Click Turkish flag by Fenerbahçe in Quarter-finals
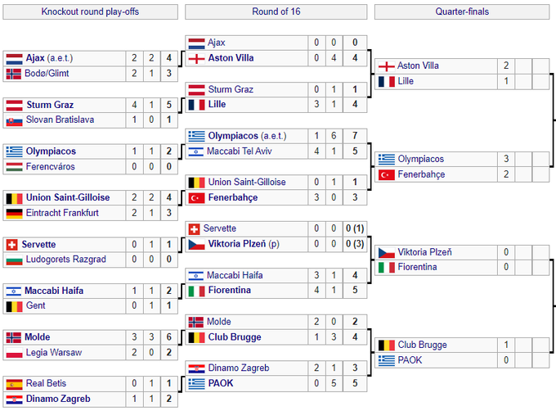This screenshot has height=411, width=556. 386,174
